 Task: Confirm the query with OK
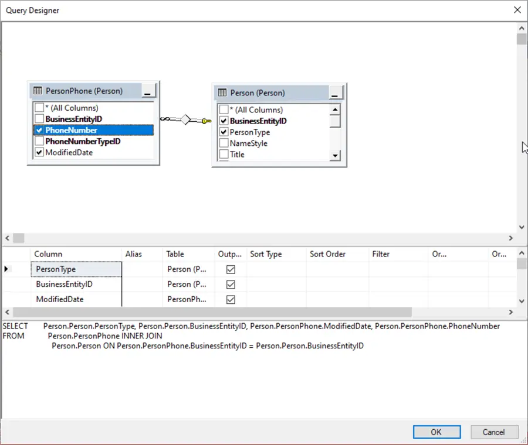click(436, 432)
